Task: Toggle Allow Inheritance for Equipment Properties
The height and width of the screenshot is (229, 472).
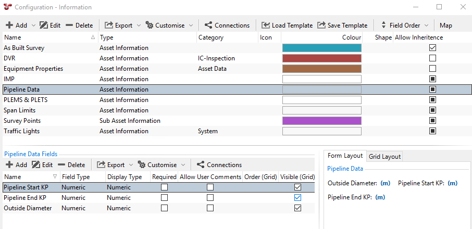Action: (432, 69)
